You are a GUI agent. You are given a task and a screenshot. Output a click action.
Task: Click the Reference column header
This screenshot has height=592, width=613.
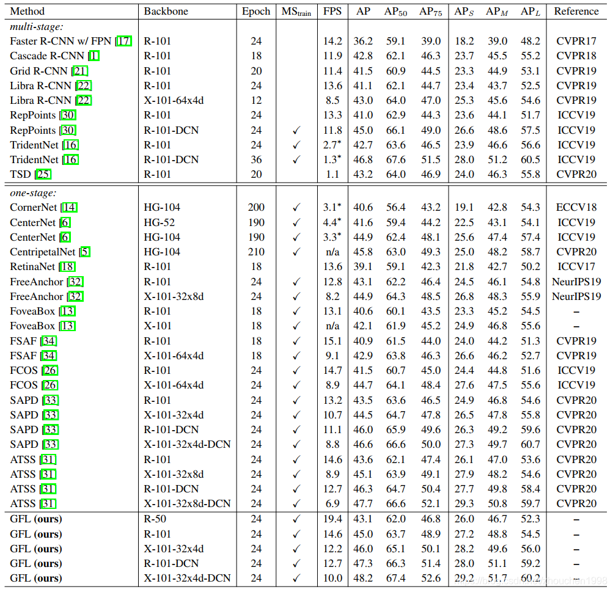click(x=576, y=11)
